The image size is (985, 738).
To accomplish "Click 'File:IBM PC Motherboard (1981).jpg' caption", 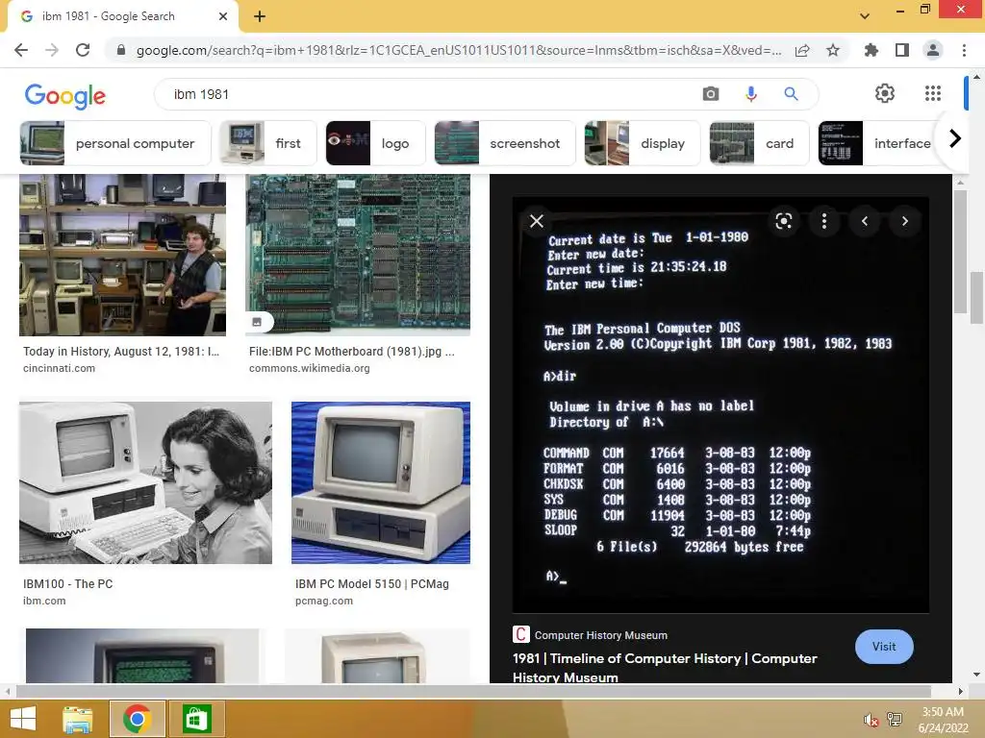I will pyautogui.click(x=352, y=352).
